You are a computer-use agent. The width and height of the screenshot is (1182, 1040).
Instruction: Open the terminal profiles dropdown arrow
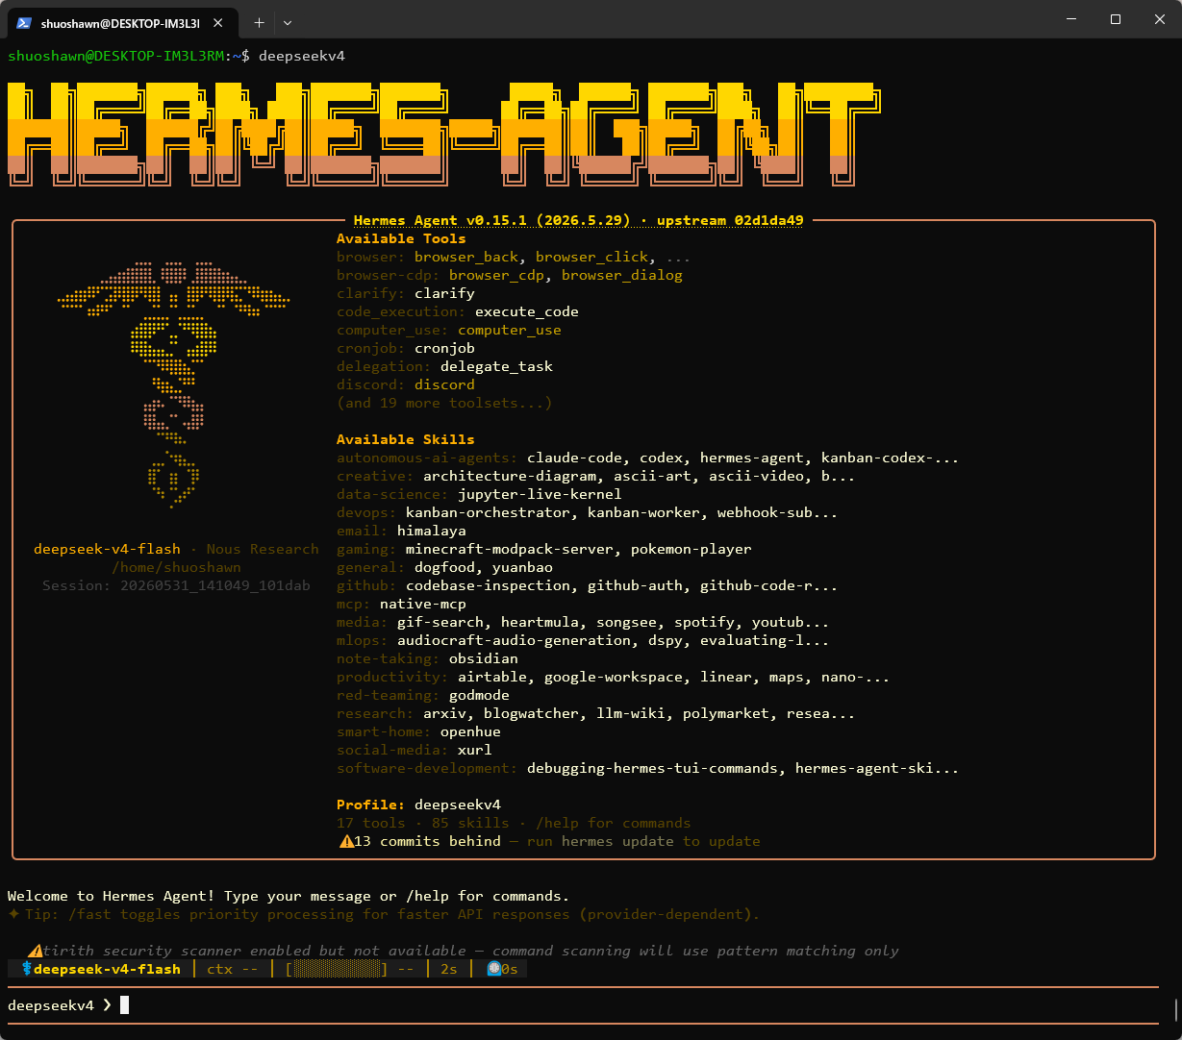pyautogui.click(x=288, y=21)
